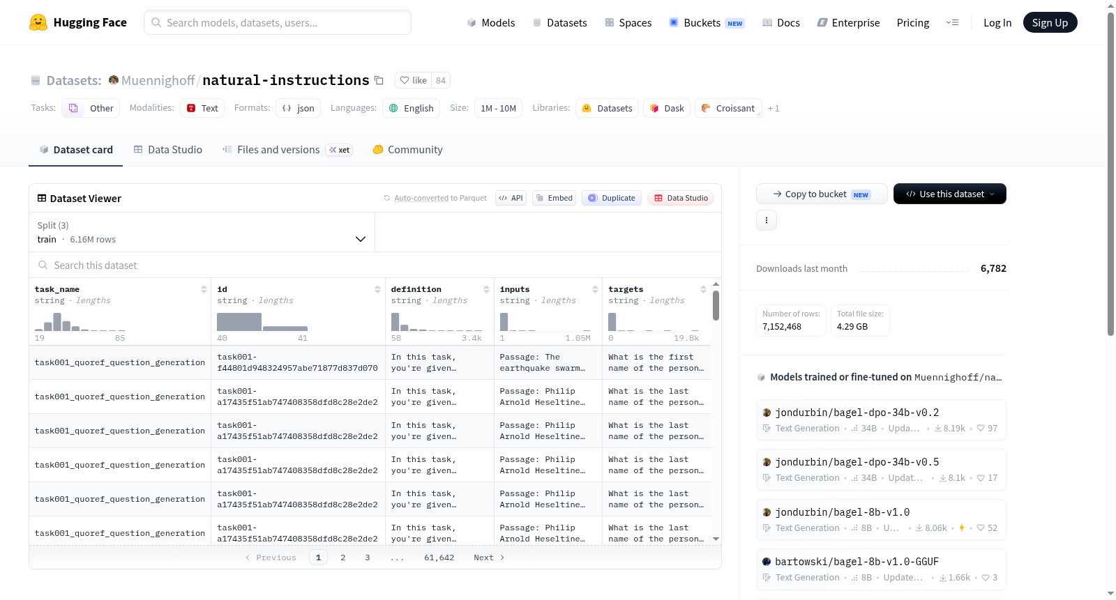Click the API code icon button
1116x600 pixels.
pyautogui.click(x=511, y=198)
